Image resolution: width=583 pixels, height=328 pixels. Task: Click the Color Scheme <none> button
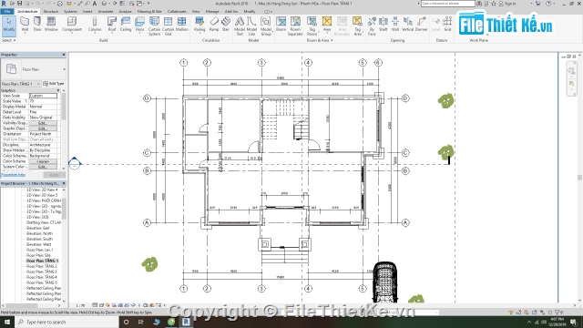(43, 161)
